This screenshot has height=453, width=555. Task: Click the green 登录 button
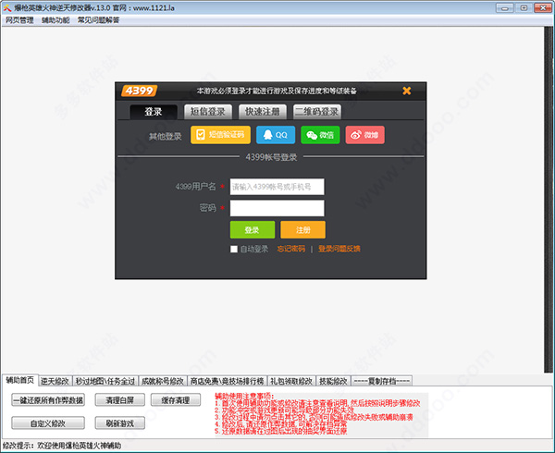coord(253,230)
